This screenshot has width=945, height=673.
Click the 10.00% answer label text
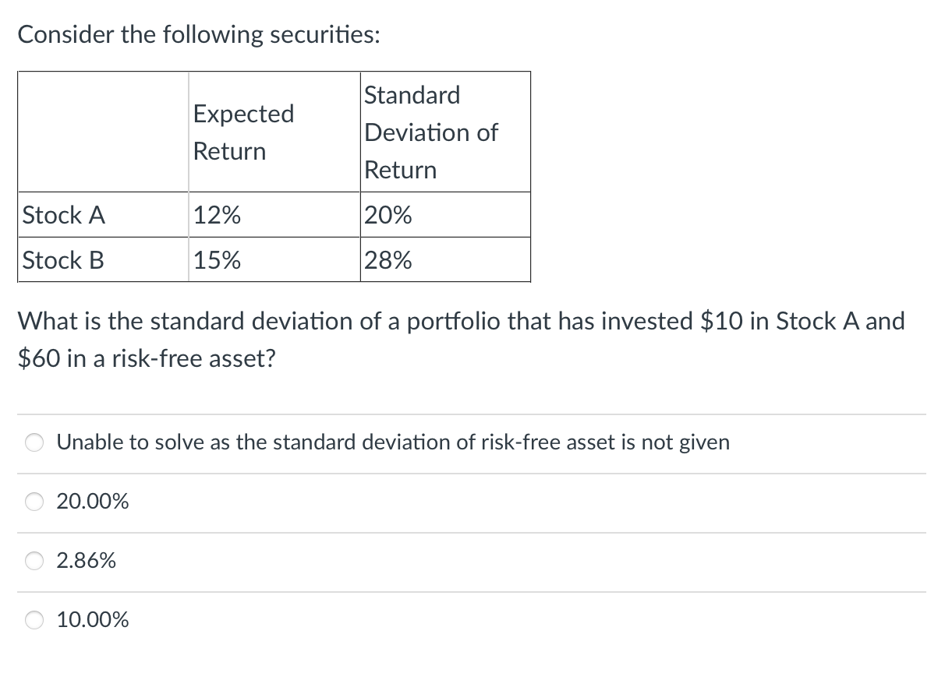[93, 620]
